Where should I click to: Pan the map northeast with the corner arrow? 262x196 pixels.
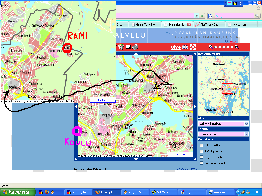(x=195, y=54)
